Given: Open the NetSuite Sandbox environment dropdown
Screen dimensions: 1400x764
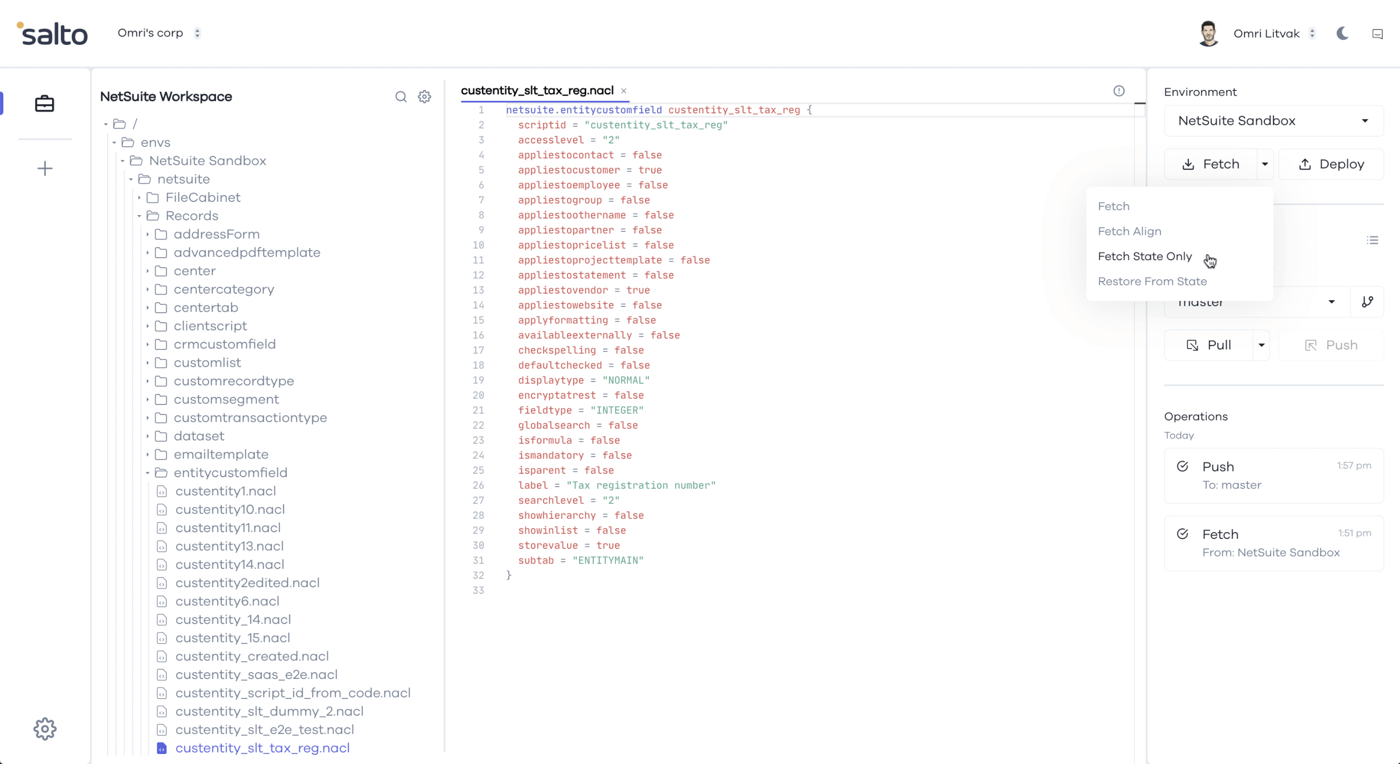Looking at the screenshot, I should [1273, 120].
